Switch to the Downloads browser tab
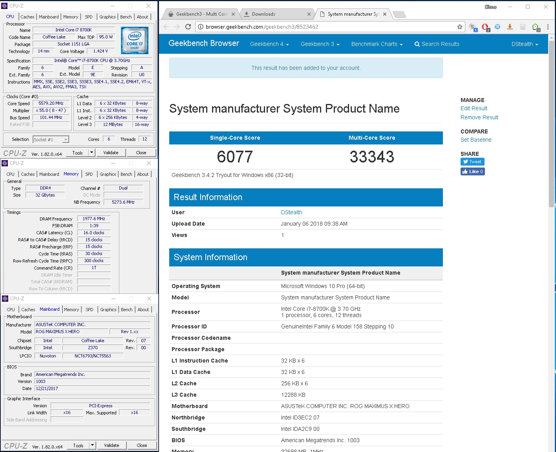 277,14
